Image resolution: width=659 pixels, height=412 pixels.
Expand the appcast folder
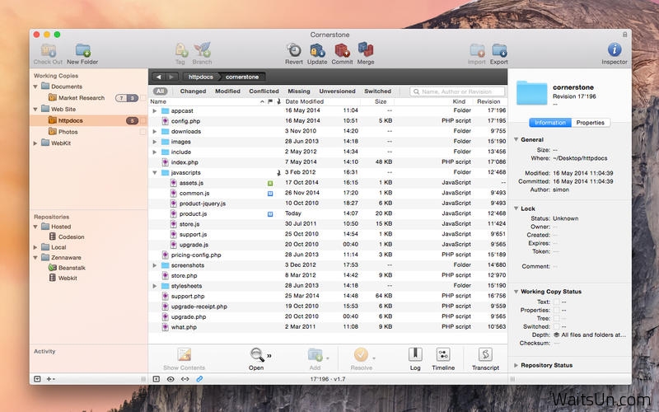(x=155, y=111)
